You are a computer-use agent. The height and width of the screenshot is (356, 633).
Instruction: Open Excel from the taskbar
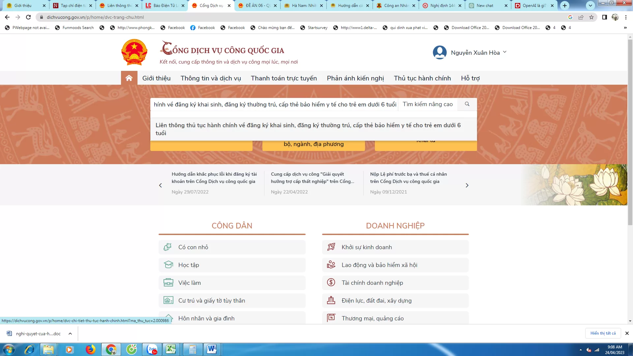pos(171,349)
